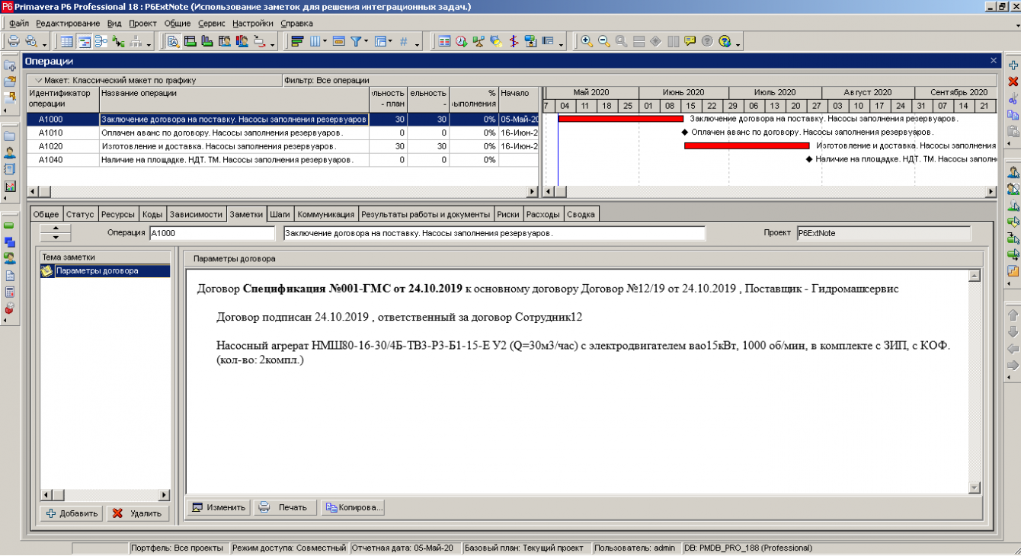This screenshot has width=1021, height=556.
Task: Click the Bars formatting icon
Action: tap(297, 41)
